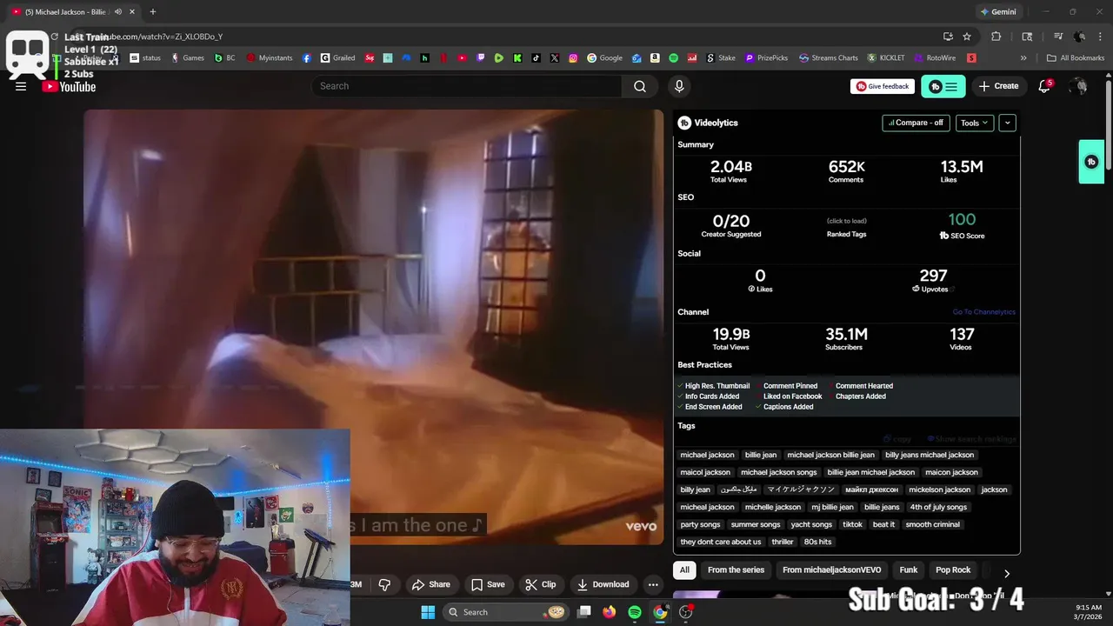The width and height of the screenshot is (1113, 626).
Task: Open the Facebook bookmark icon
Action: point(307,58)
